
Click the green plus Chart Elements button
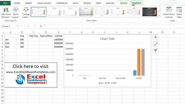156,37
